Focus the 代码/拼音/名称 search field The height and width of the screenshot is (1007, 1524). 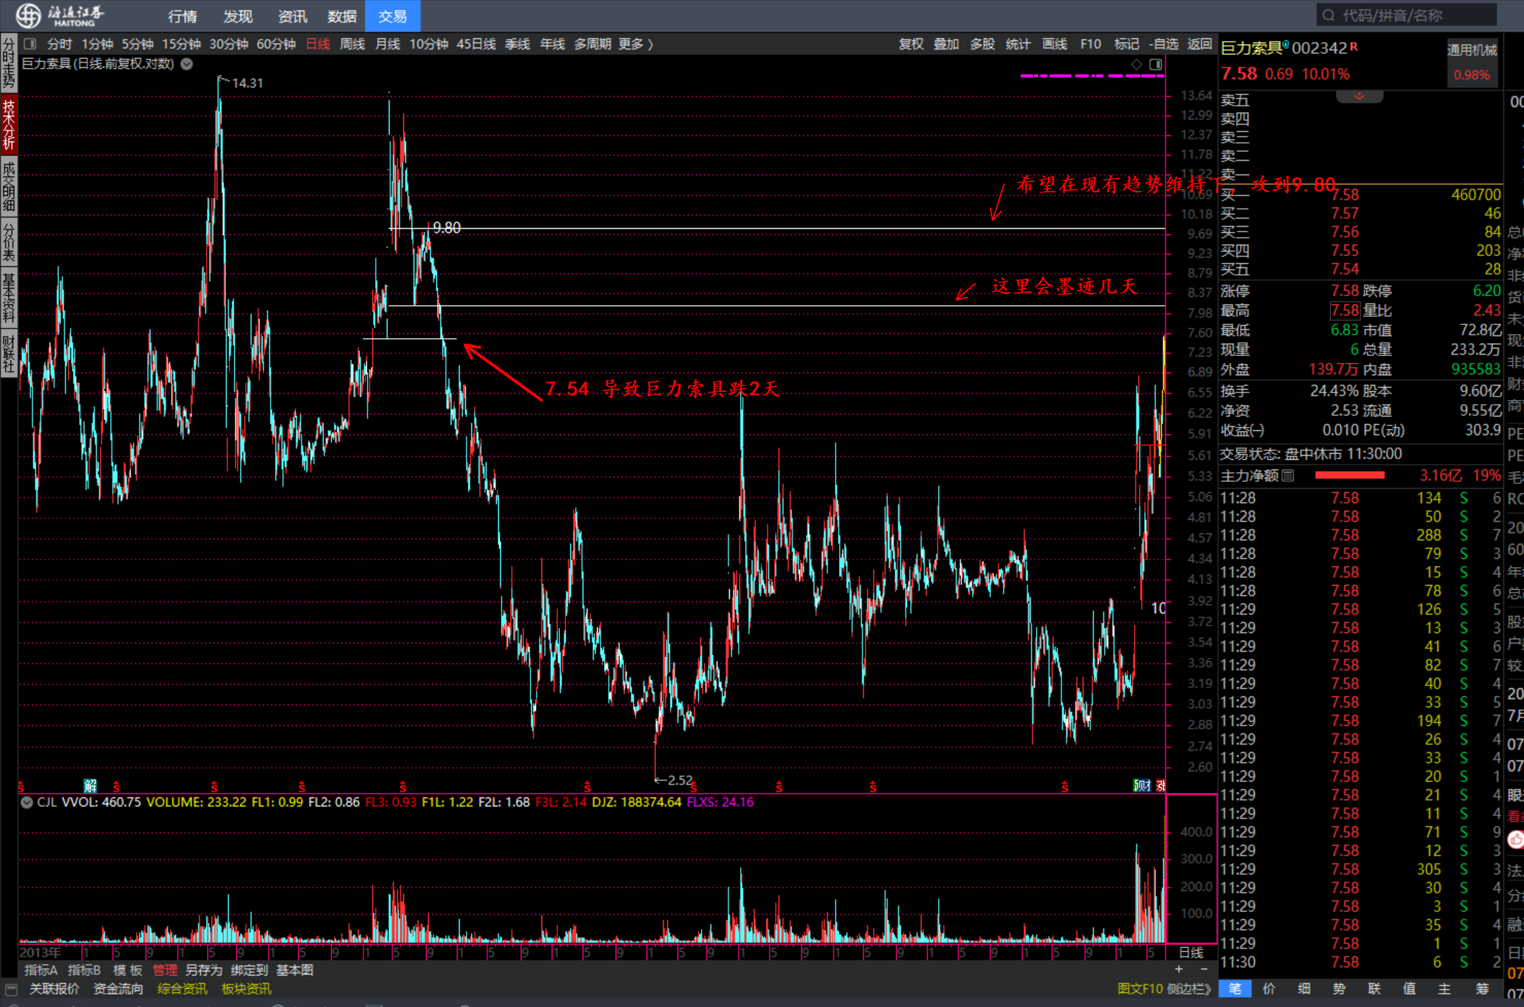tap(1407, 15)
